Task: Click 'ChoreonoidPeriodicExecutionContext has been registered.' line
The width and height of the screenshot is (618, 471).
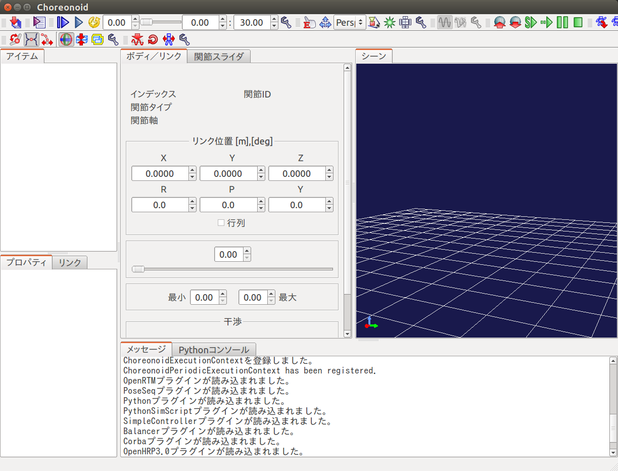Action: point(250,370)
